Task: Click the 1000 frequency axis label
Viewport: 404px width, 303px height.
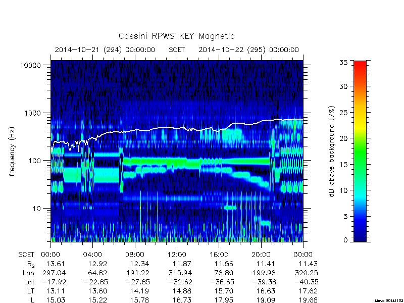Action: (33, 113)
